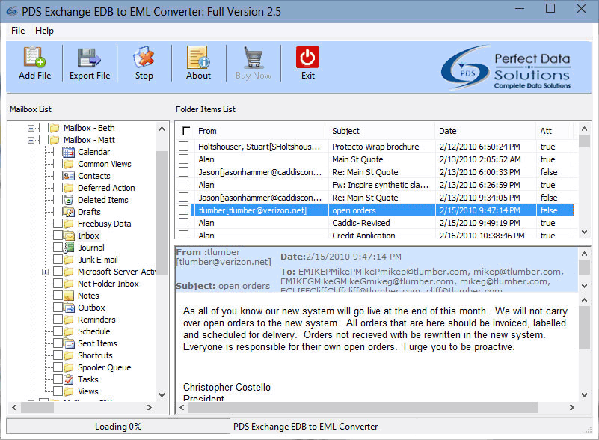Screen dimensions: 599x440
Task: Sort by the Subject column header
Action: coord(381,131)
